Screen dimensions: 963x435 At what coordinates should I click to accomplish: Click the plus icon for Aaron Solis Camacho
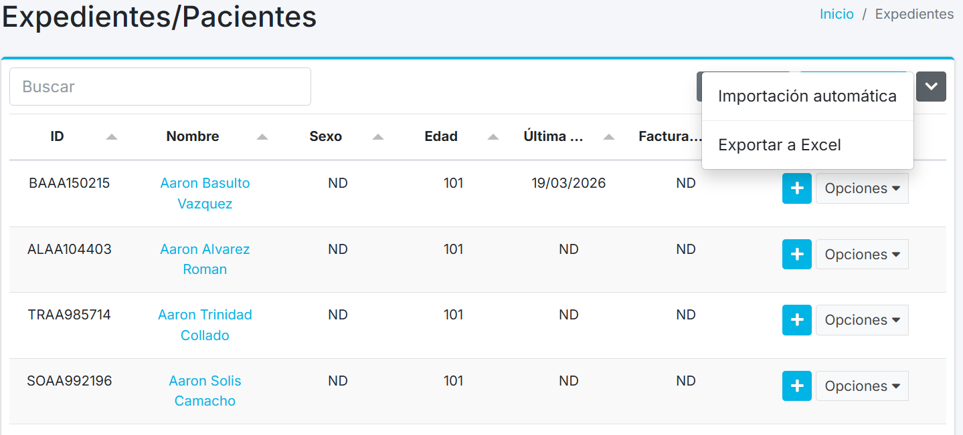(796, 386)
